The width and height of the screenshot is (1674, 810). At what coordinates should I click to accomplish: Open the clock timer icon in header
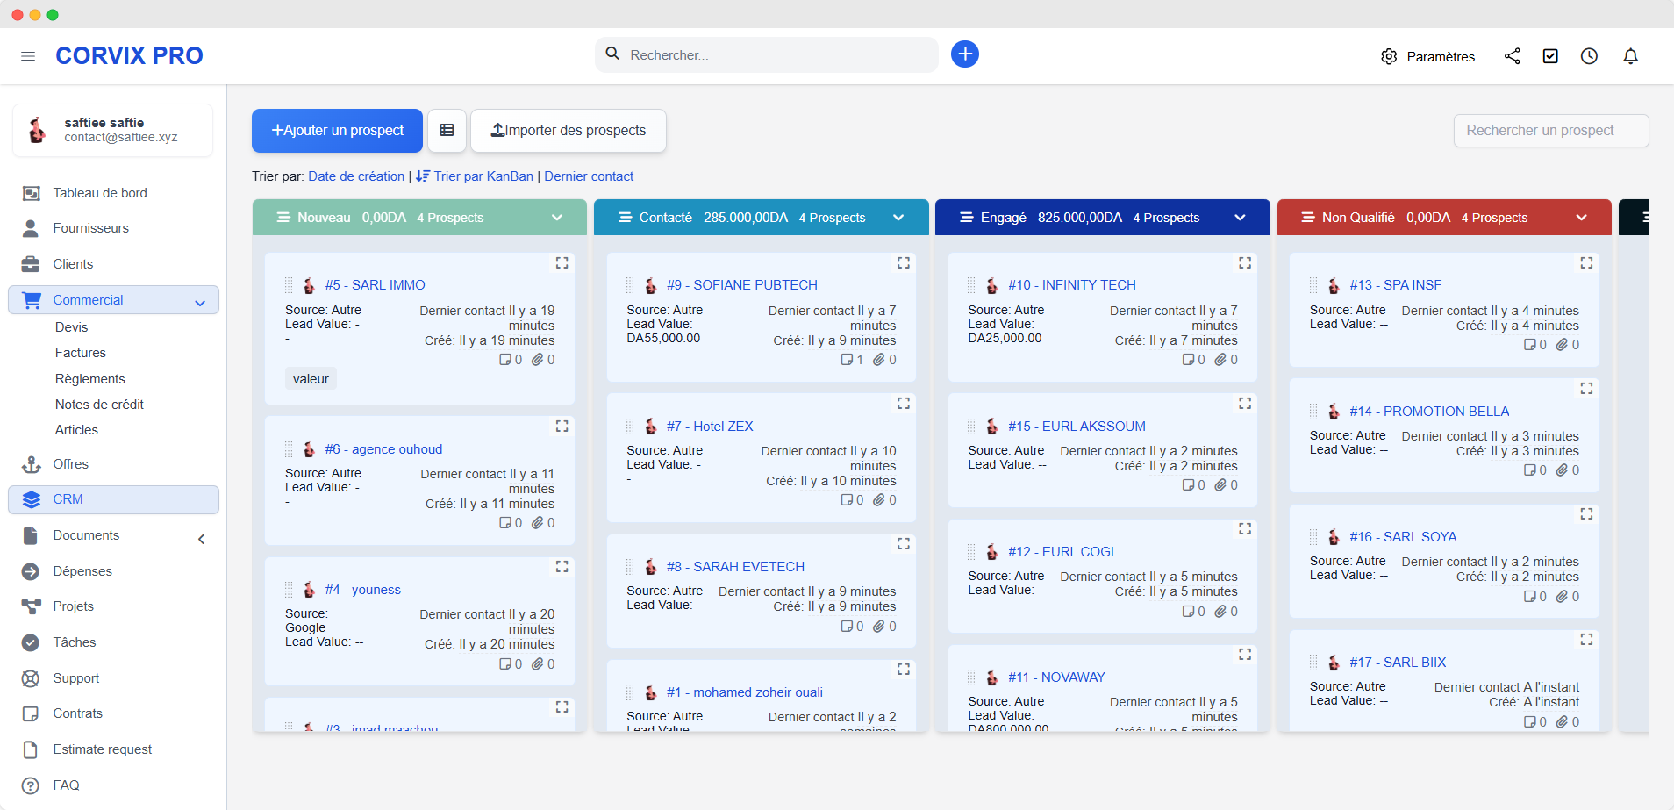point(1589,56)
